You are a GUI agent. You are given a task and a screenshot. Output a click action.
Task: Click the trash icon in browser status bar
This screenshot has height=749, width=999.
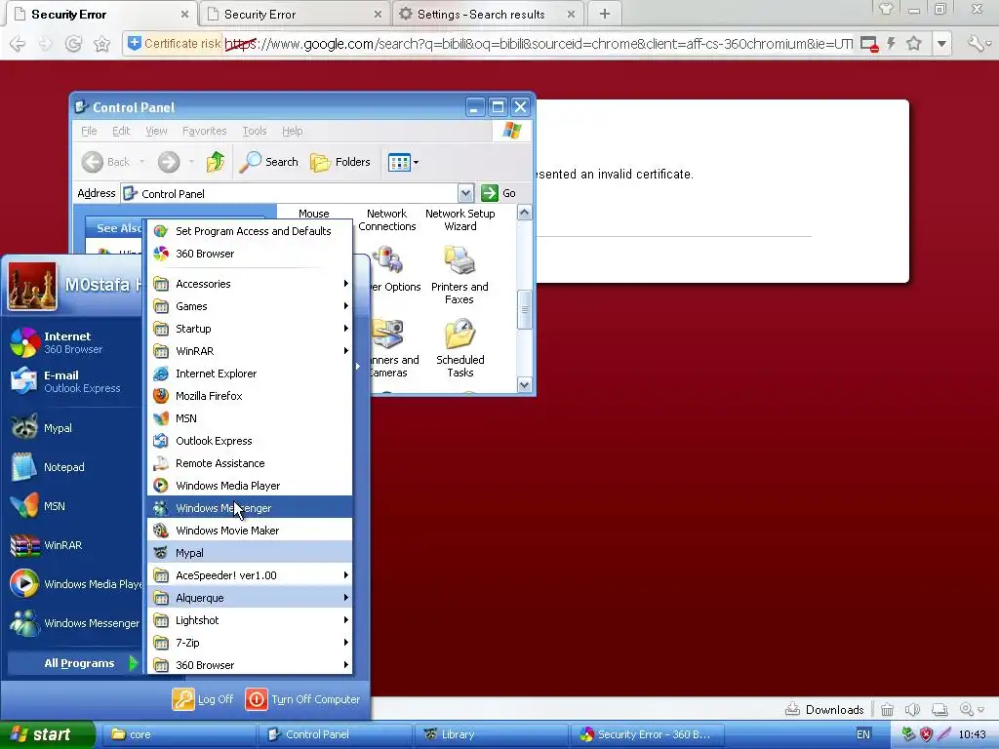pos(887,710)
